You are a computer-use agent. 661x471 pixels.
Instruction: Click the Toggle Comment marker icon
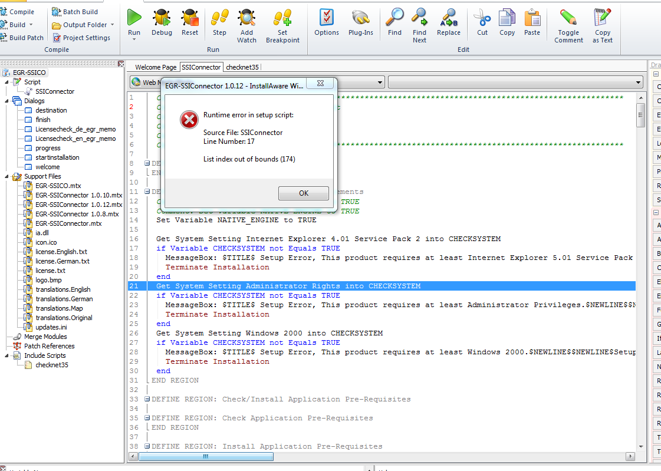coord(568,18)
